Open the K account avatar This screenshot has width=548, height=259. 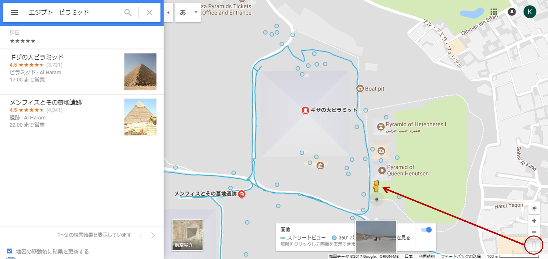530,12
